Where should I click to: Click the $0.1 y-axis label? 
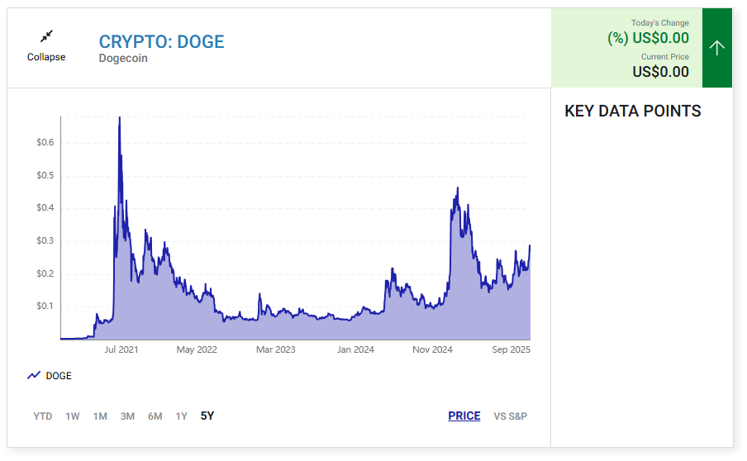45,306
